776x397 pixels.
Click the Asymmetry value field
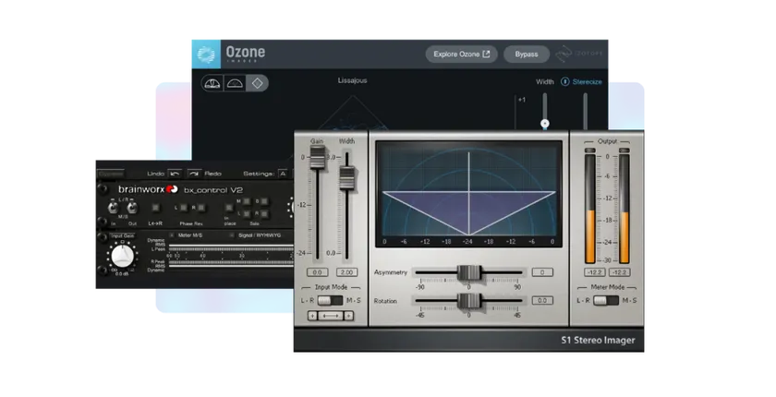coord(542,272)
